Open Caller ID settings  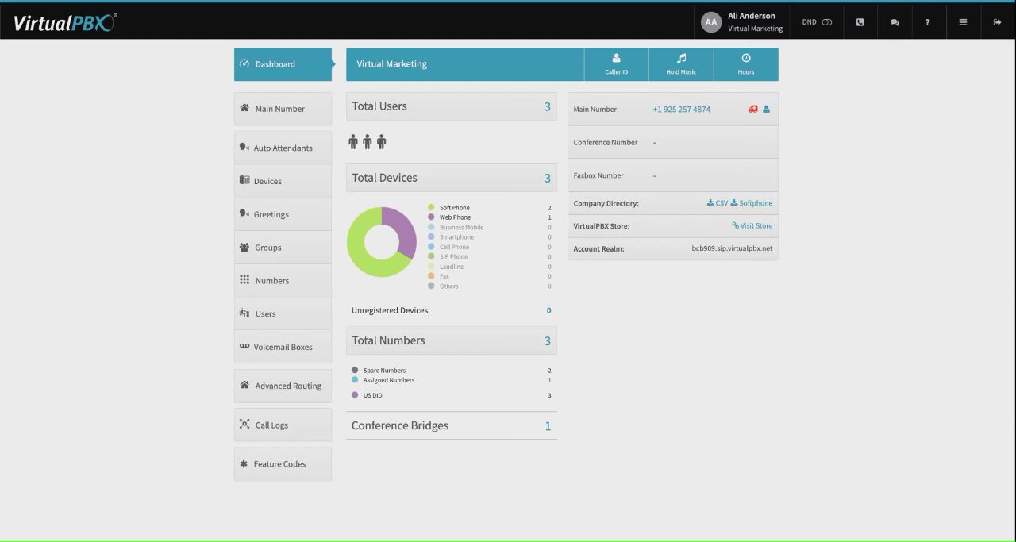[x=616, y=64]
